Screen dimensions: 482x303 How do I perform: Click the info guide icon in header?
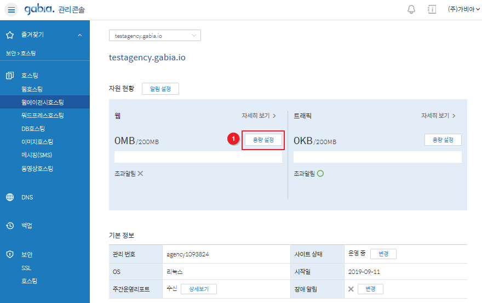coord(432,10)
